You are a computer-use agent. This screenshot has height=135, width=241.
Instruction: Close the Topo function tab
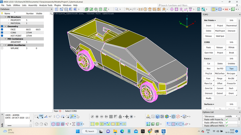click(60, 111)
